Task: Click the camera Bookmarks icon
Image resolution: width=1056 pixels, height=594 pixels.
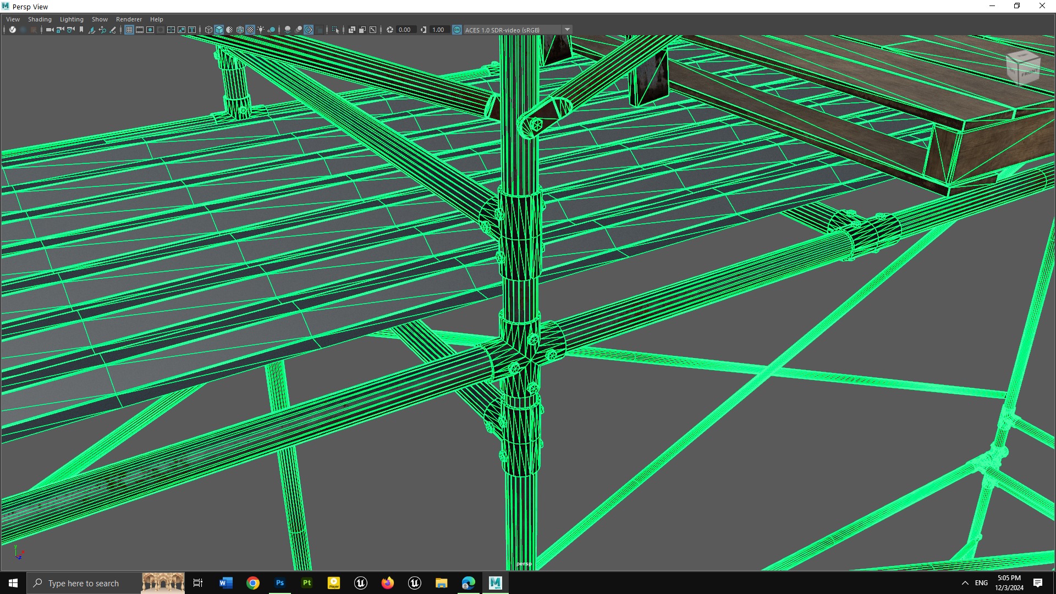Action: pyautogui.click(x=81, y=30)
